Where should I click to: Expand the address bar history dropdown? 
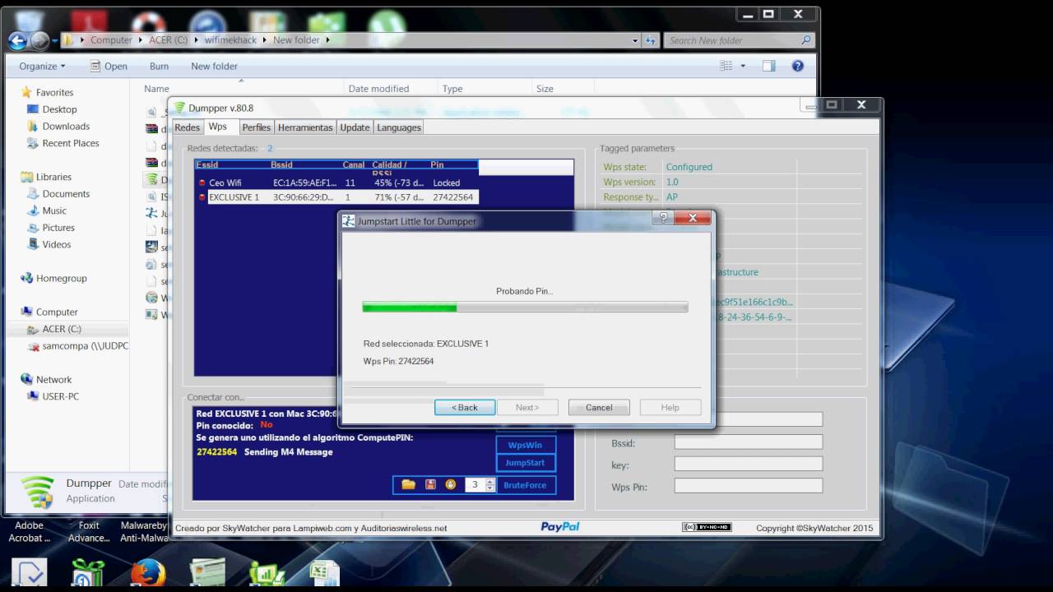[635, 39]
